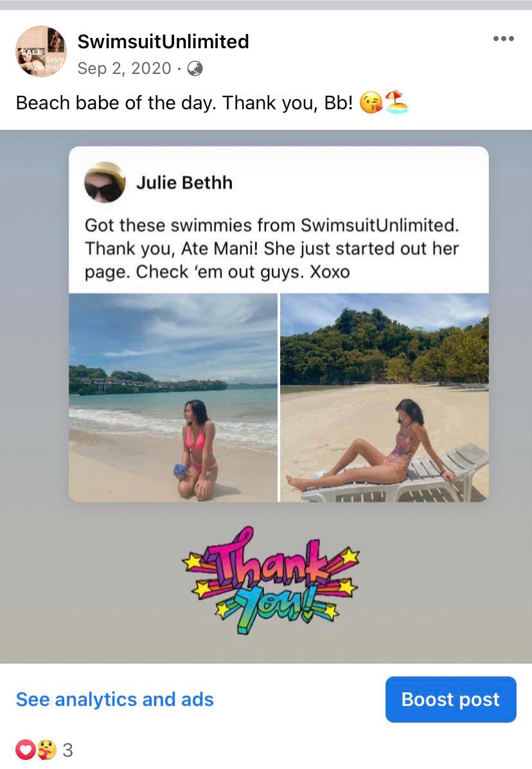Open the Sep 2, 2020 timestamp
This screenshot has width=532, height=769.
click(125, 68)
